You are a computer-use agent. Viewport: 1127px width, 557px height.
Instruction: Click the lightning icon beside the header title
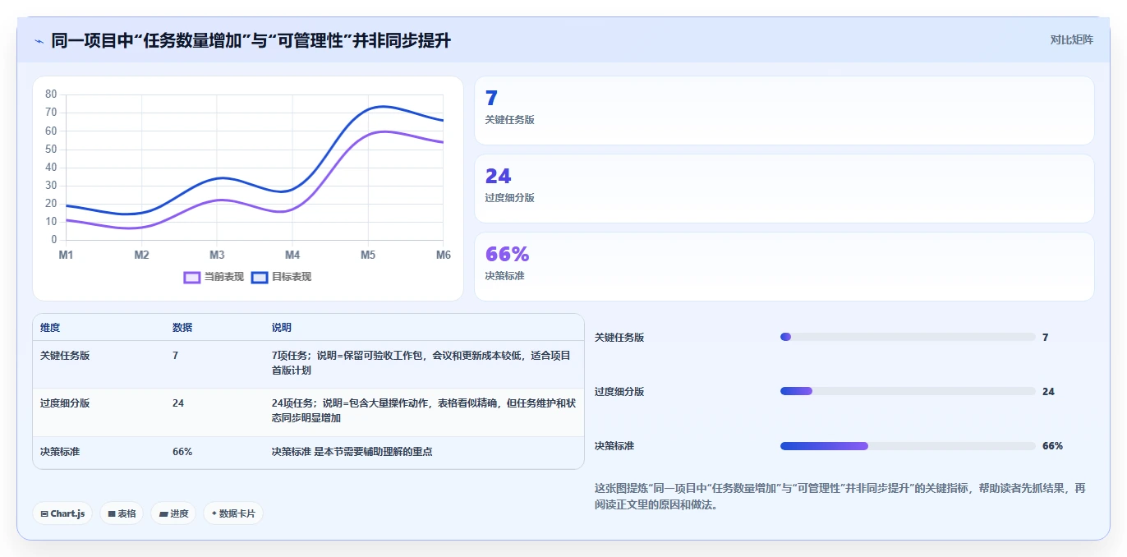click(x=39, y=40)
